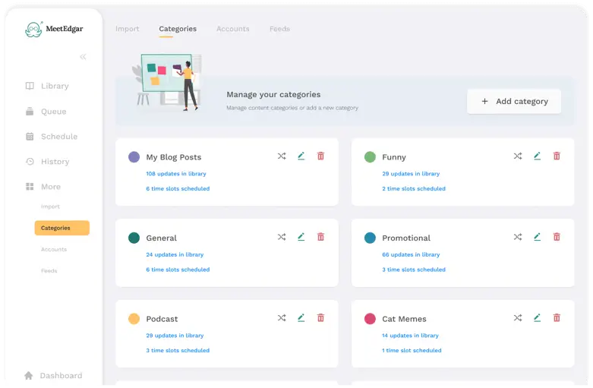Click green color dot of Funny

pos(370,156)
